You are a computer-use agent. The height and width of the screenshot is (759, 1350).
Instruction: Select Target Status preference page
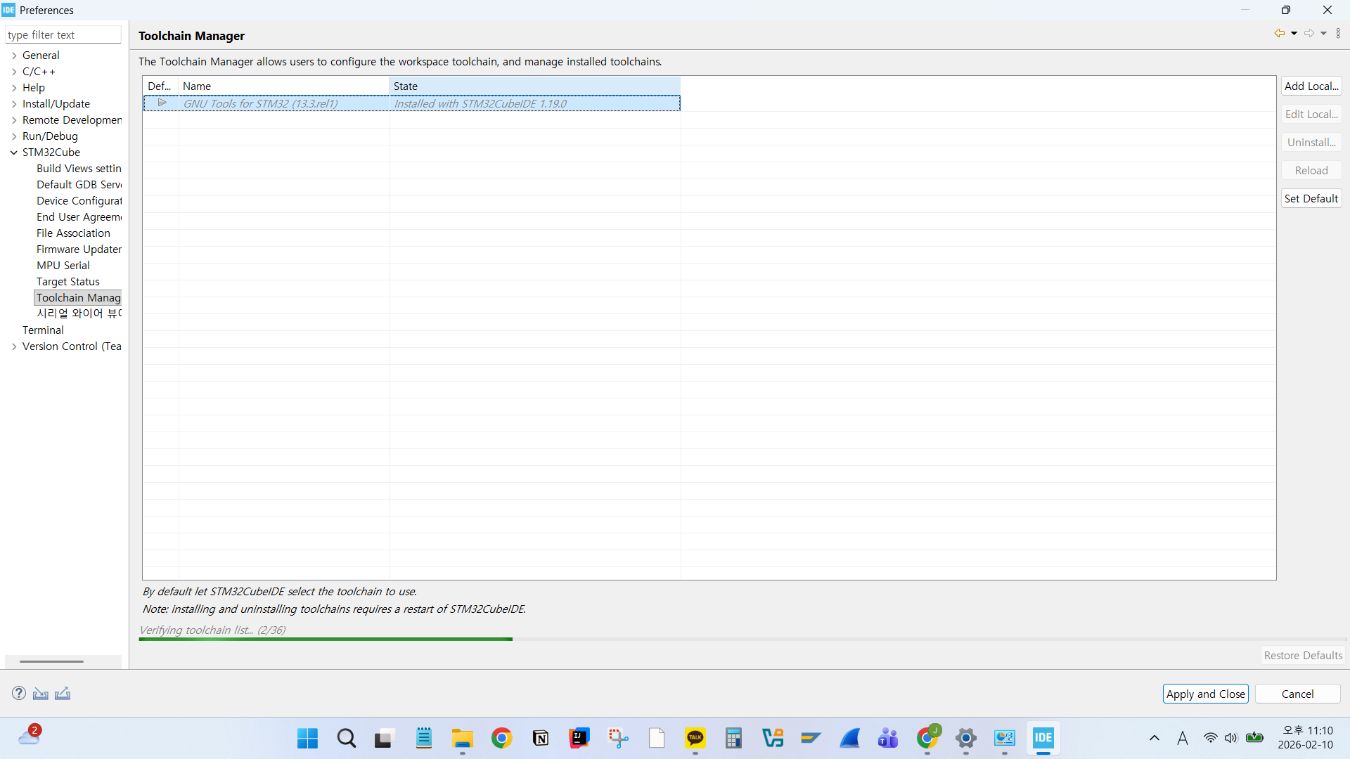pyautogui.click(x=68, y=281)
